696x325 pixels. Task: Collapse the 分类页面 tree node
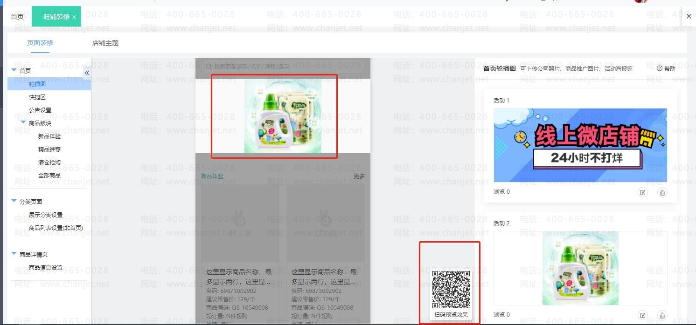point(14,202)
